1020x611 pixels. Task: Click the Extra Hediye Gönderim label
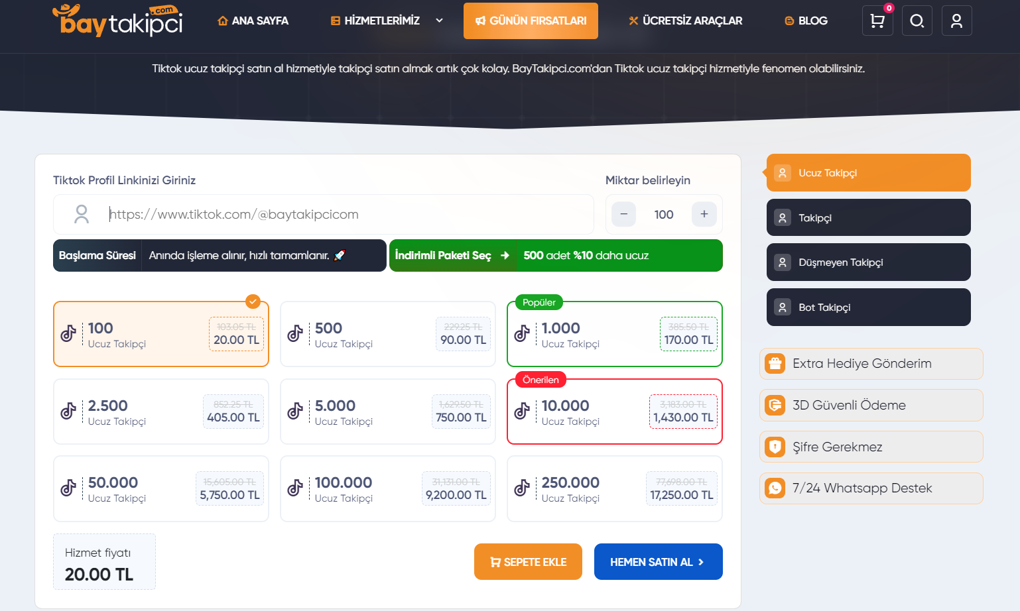[x=862, y=363]
